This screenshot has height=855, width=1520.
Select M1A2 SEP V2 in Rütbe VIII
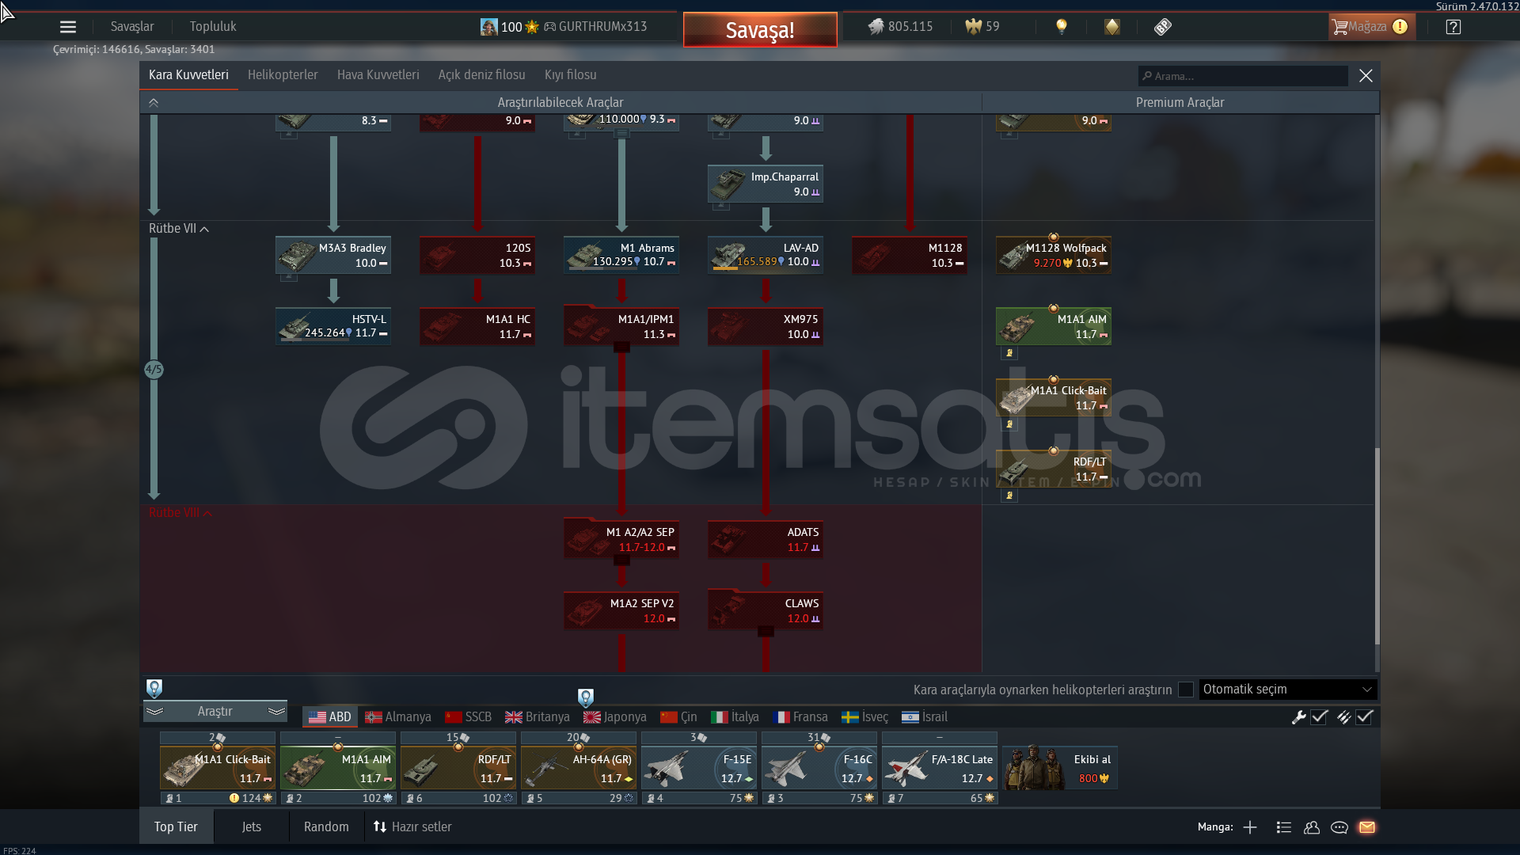[x=621, y=610]
